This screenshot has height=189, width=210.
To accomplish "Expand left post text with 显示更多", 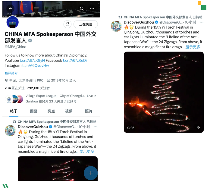I will click(87, 152).
